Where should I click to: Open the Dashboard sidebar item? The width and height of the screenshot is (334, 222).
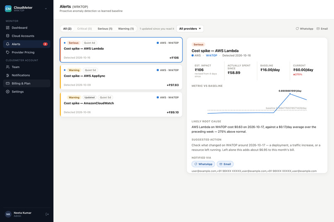(x=27, y=28)
